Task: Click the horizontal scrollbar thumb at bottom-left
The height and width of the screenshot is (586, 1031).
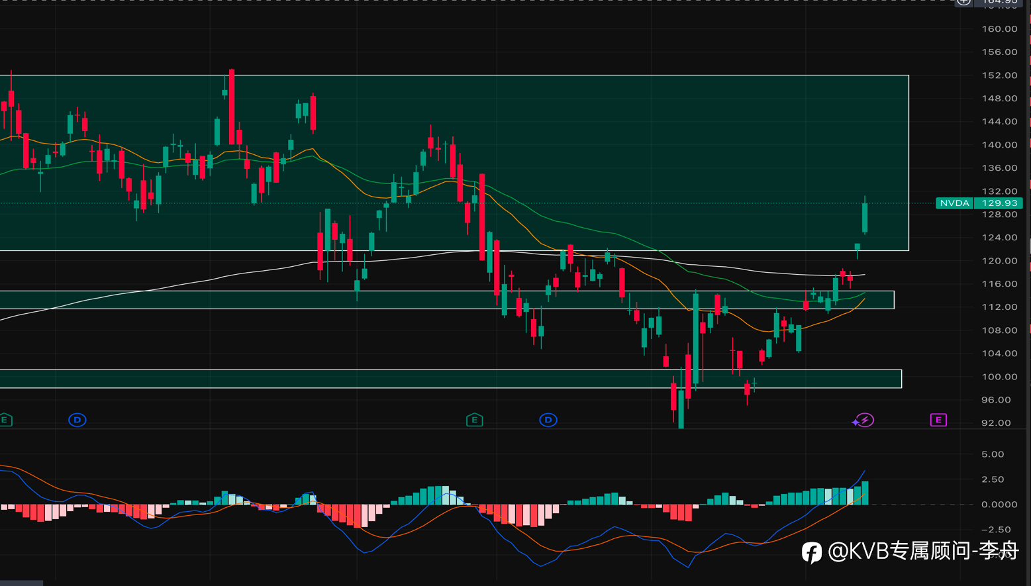Action: 21,583
